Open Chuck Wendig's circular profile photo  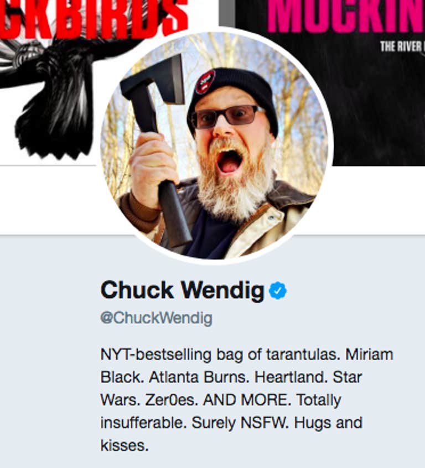[x=216, y=146]
